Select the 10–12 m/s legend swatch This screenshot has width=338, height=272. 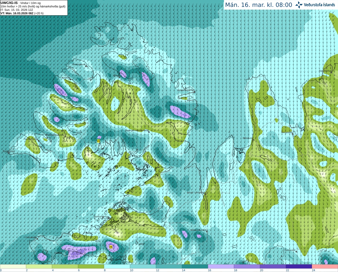click(143, 266)
